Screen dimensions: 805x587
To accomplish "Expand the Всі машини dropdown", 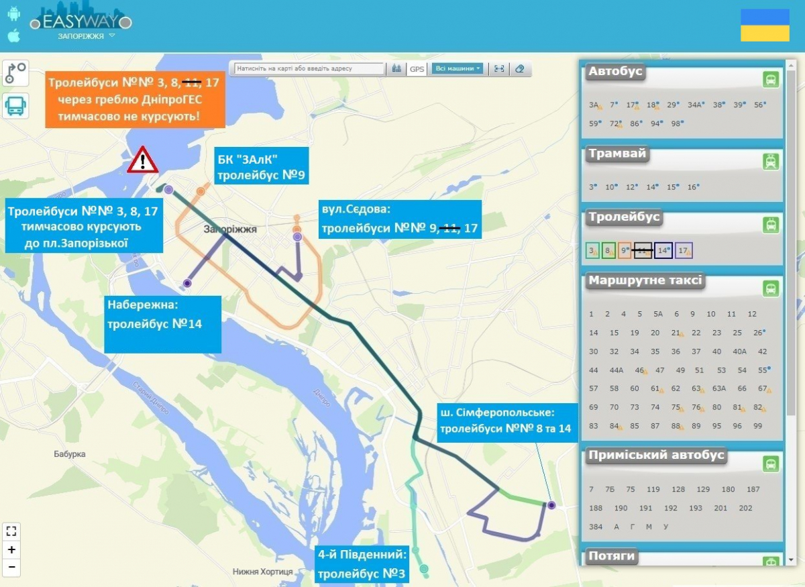I will [x=457, y=68].
